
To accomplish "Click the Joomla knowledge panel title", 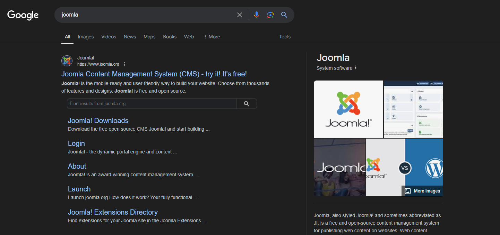I will 333,58.
